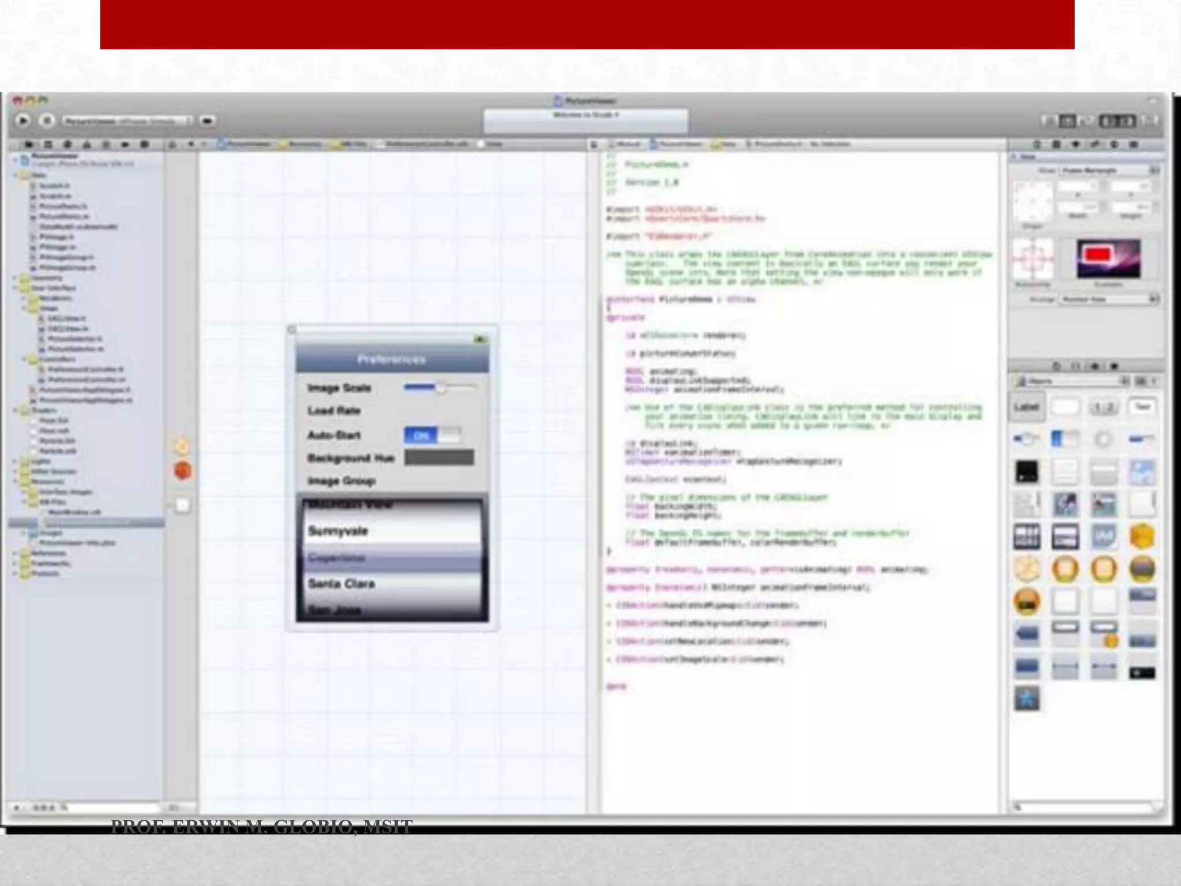Viewport: 1181px width, 886px height.
Task: Click the Background Hue gray color well
Action: coord(439,458)
